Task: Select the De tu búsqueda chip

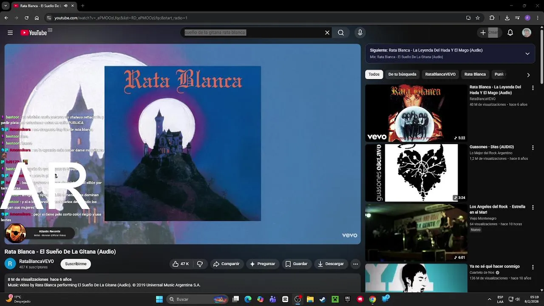Action: pos(402,74)
